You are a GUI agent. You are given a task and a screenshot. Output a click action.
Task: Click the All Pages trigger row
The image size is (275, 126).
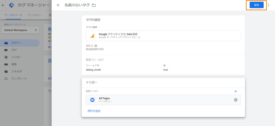(163, 100)
